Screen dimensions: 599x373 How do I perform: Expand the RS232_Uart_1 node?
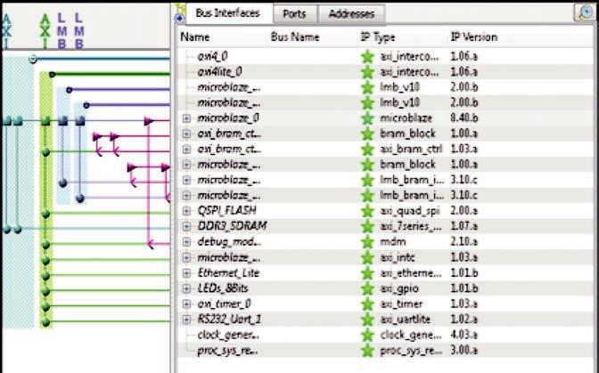pos(186,320)
